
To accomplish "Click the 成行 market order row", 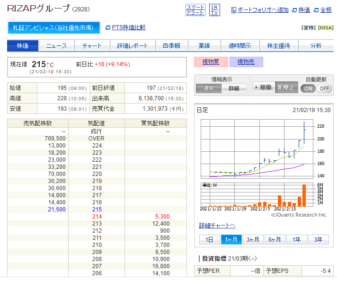I will [97, 131].
